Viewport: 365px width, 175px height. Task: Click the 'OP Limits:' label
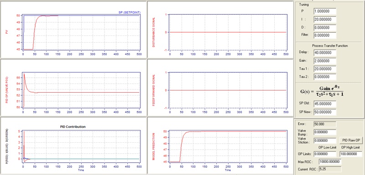(x=305, y=154)
